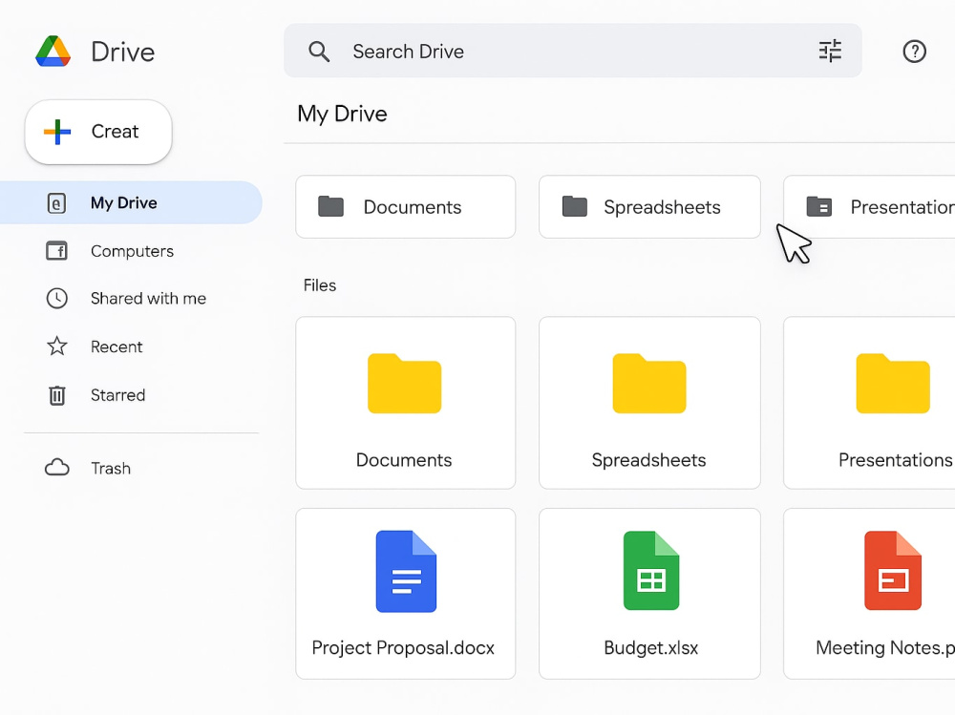Click folder icon in Presentation chip
955x715 pixels.
[818, 206]
